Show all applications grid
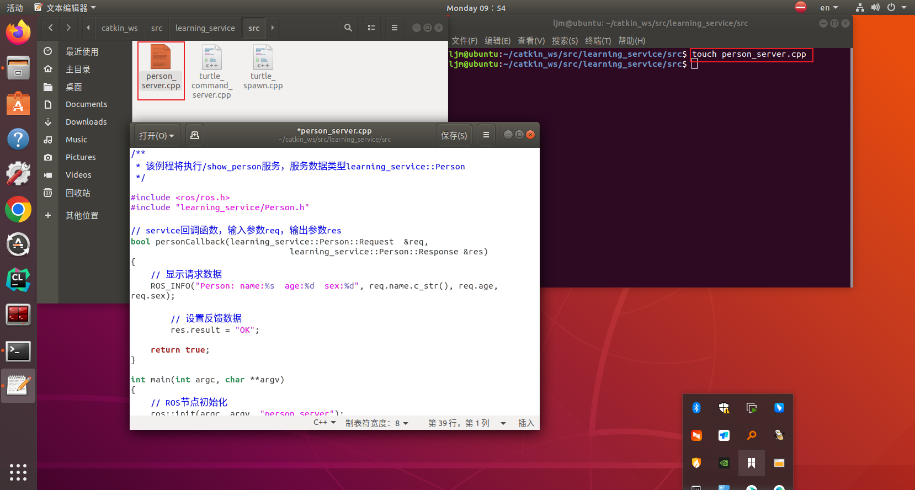915x490 pixels. click(x=18, y=472)
